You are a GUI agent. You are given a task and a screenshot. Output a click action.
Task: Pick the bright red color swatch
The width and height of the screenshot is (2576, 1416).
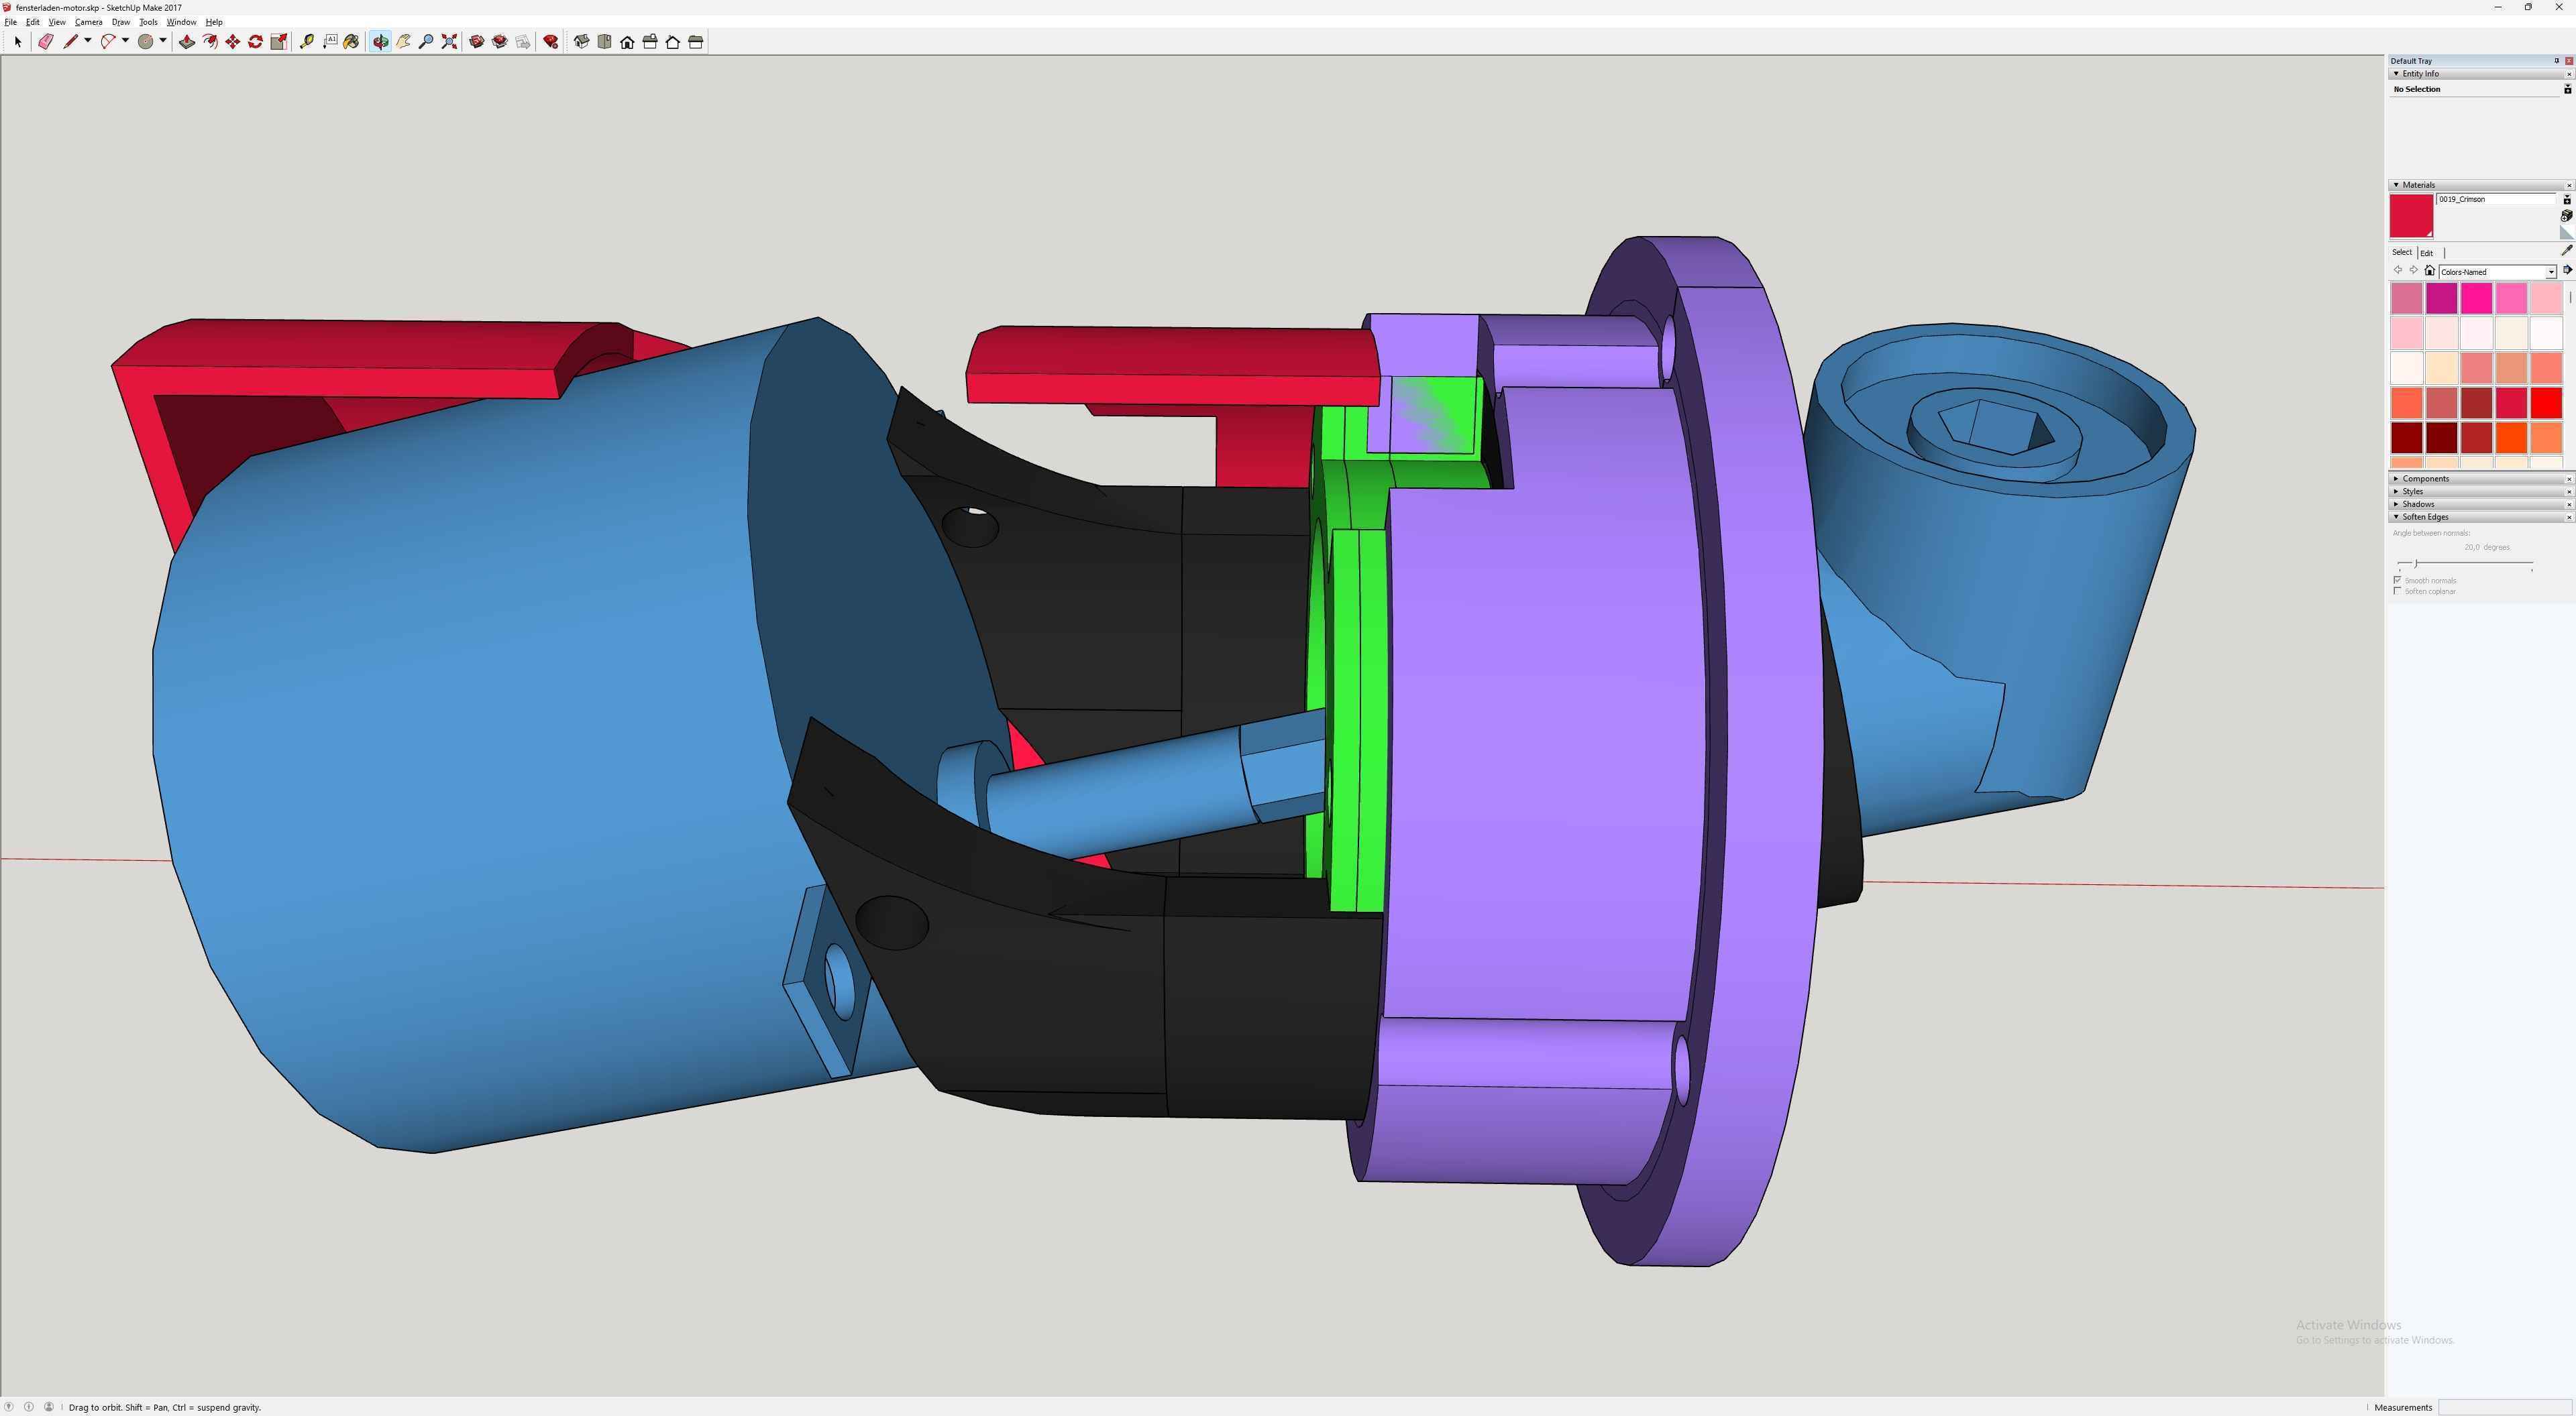pos(2546,403)
